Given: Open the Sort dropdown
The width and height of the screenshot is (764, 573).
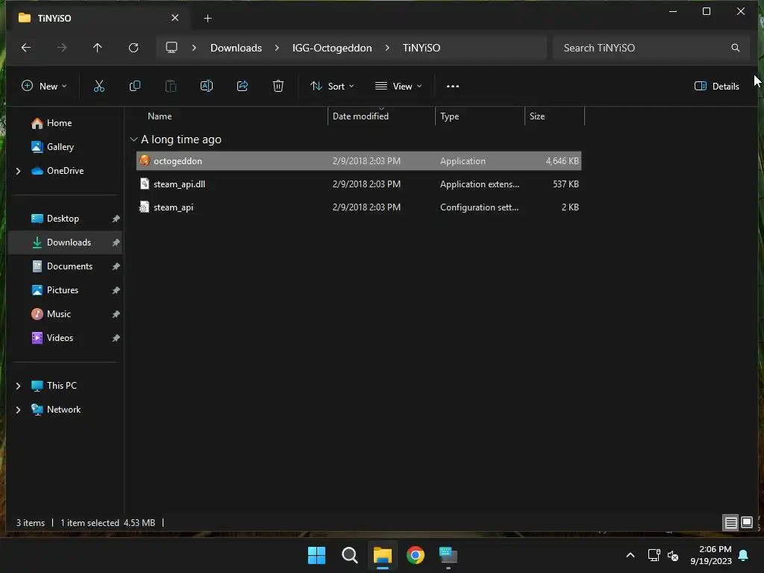Looking at the screenshot, I should (332, 87).
